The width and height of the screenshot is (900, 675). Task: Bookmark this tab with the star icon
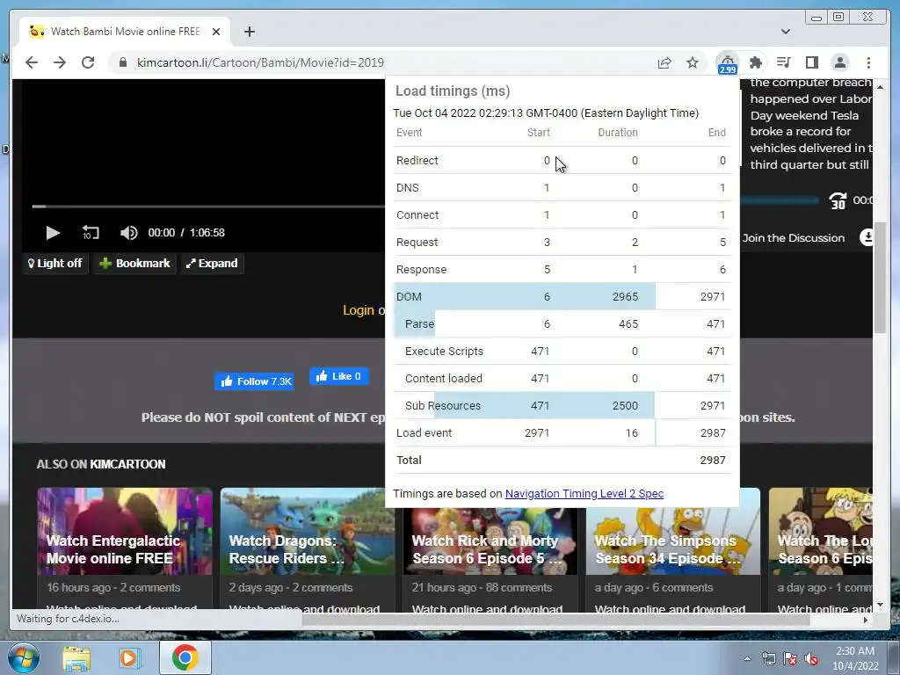click(x=693, y=62)
